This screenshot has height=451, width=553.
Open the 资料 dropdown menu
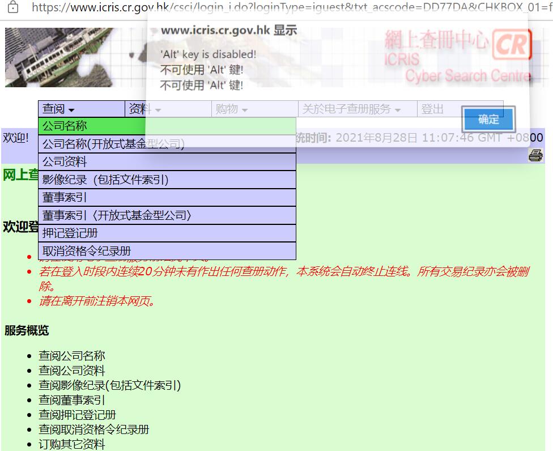pyautogui.click(x=145, y=109)
